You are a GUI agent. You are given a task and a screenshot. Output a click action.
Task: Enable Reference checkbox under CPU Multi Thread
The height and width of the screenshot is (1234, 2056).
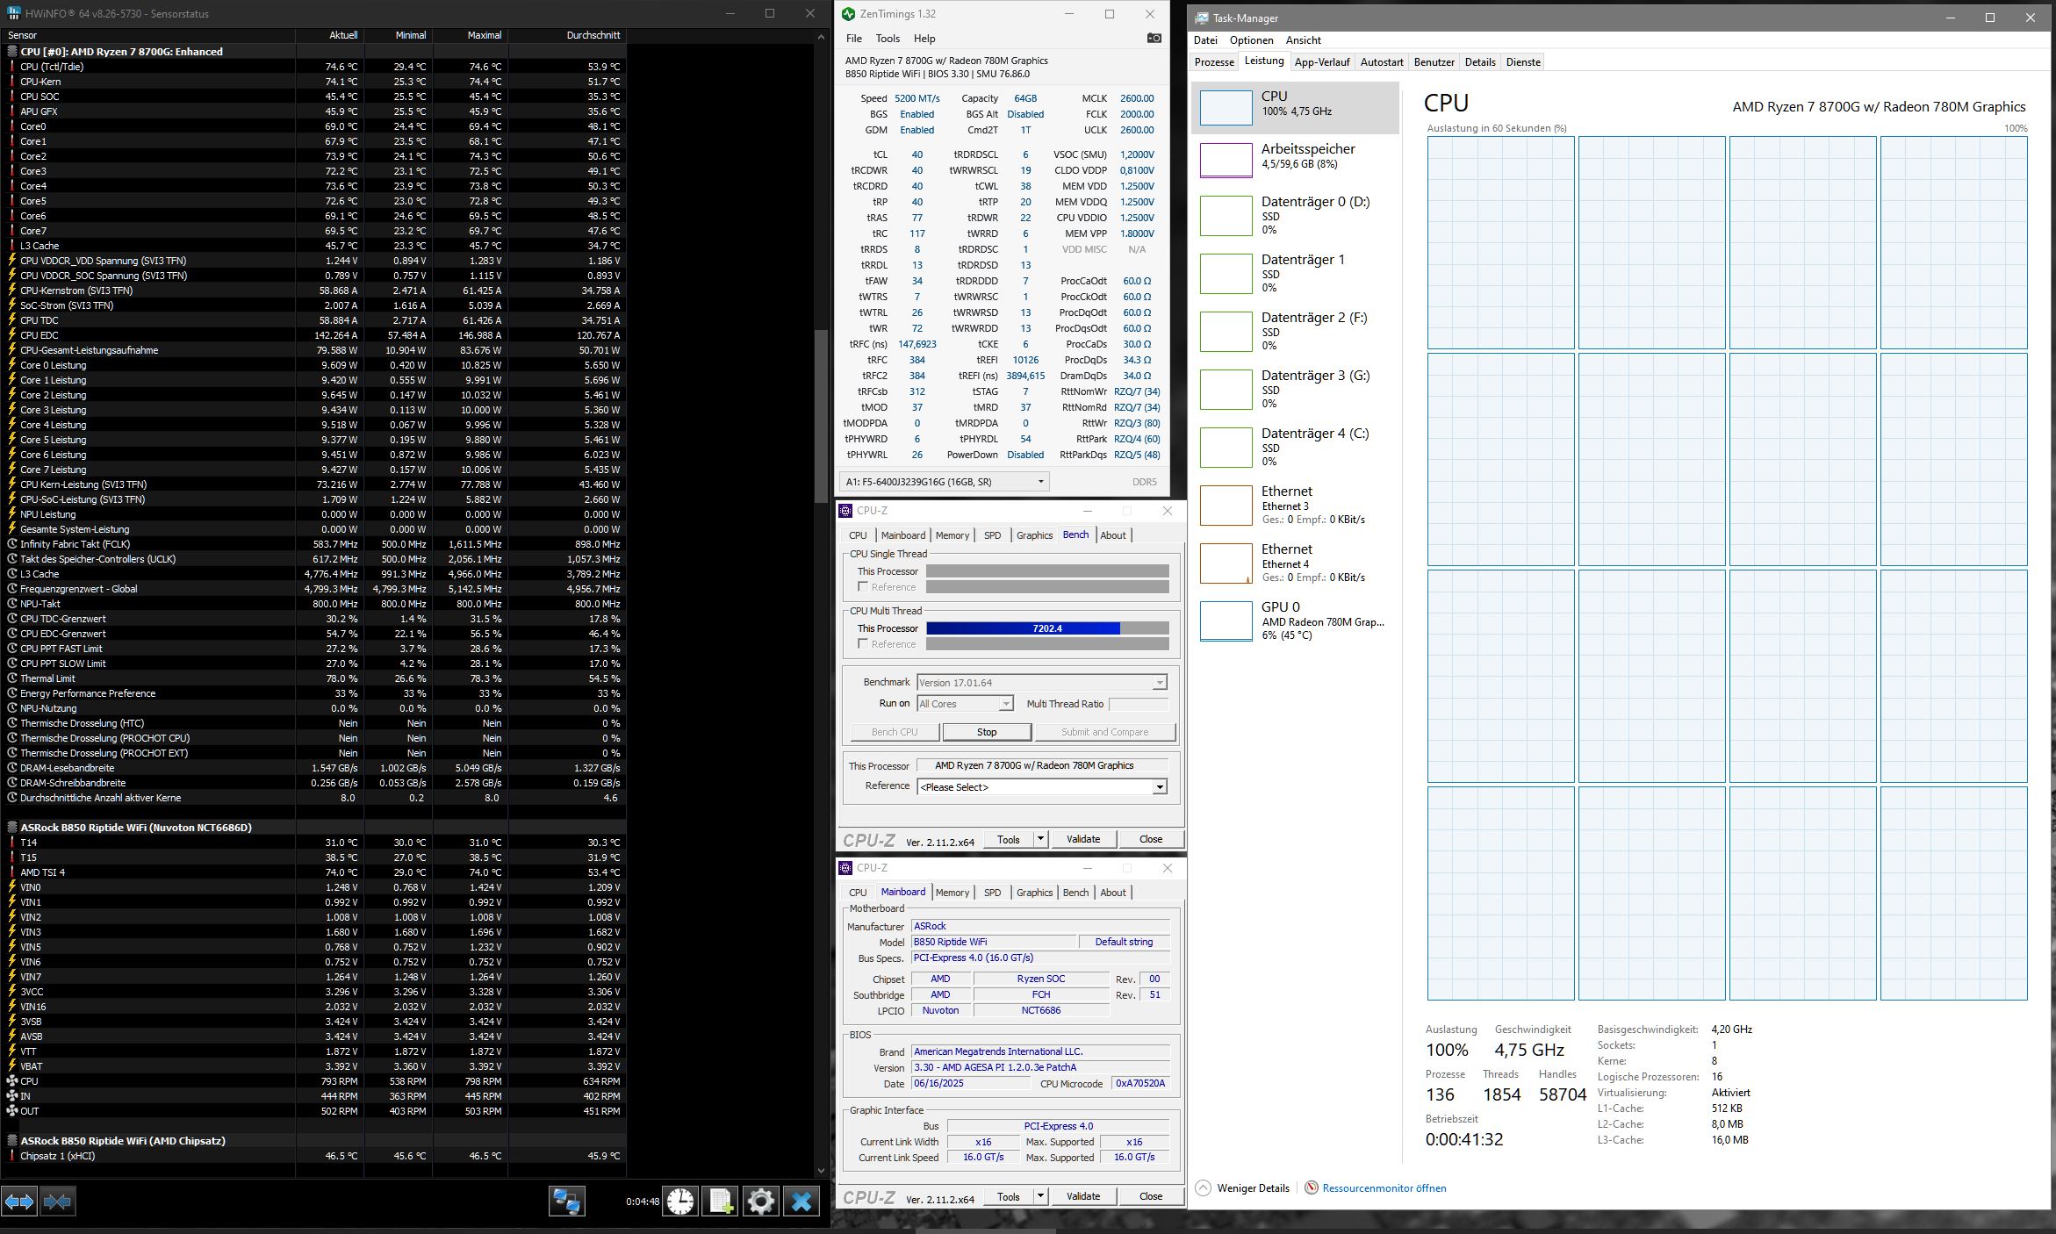[863, 643]
